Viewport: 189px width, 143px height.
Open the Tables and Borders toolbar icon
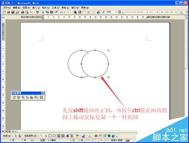tap(80, 12)
